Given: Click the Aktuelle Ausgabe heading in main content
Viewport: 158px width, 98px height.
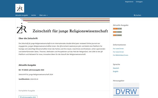Looking at the screenshot, I should click(27, 65).
